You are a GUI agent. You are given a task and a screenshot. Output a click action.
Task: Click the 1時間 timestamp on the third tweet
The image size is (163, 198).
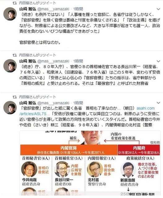coord(78,103)
